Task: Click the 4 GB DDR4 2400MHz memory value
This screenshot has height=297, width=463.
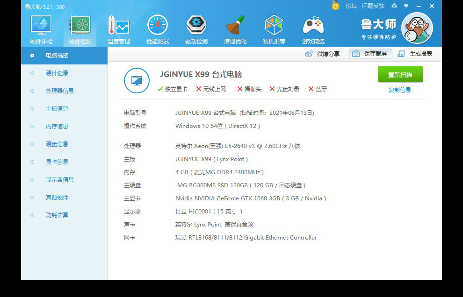Action: click(220, 172)
